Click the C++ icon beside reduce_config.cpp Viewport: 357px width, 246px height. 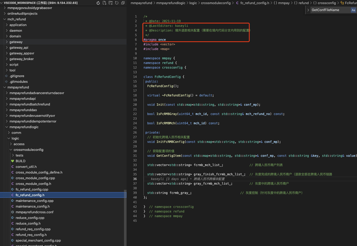coord(13,218)
